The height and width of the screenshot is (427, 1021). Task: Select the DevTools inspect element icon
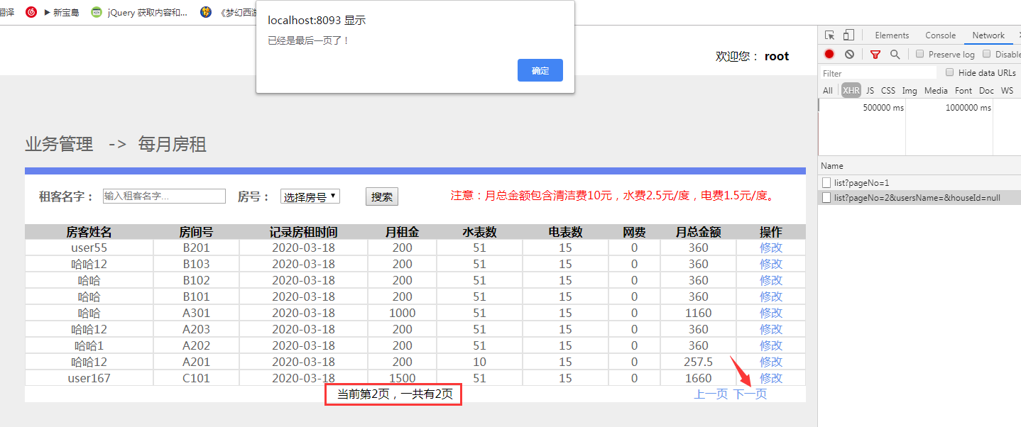pyautogui.click(x=829, y=35)
